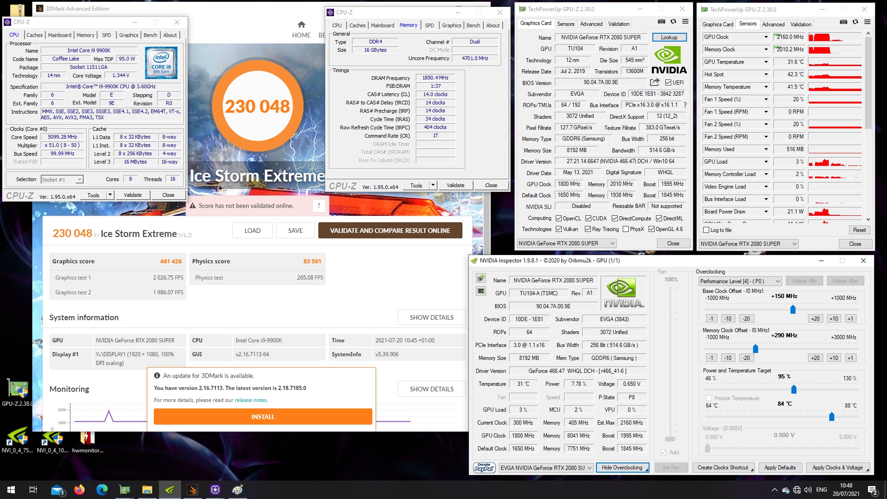Viewport: 887px width, 499px height.
Task: Click the PayPal Donate button in NVIDIA Inspector
Action: (484, 468)
